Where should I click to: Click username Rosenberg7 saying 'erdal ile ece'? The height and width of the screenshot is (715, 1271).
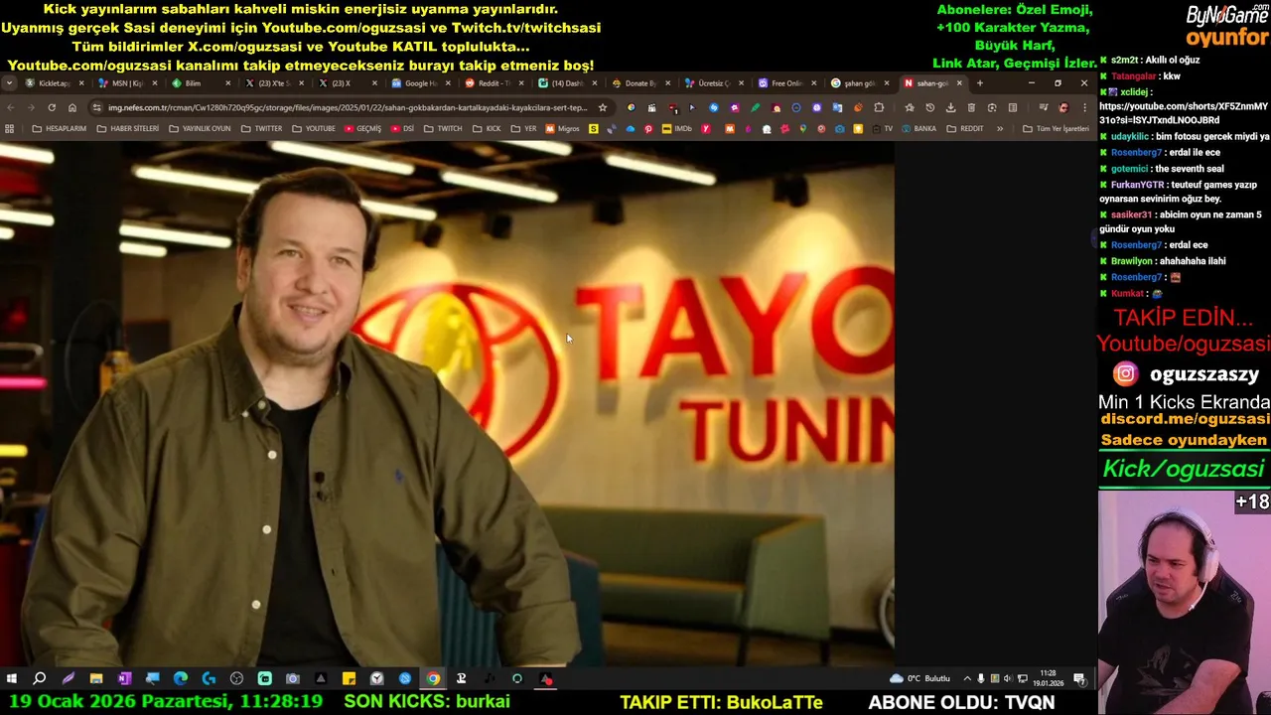tap(1136, 153)
